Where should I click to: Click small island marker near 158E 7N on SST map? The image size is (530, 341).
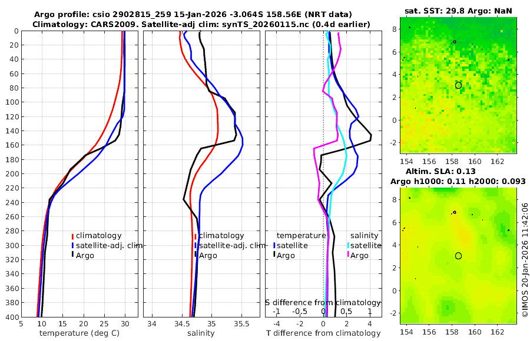(x=454, y=42)
